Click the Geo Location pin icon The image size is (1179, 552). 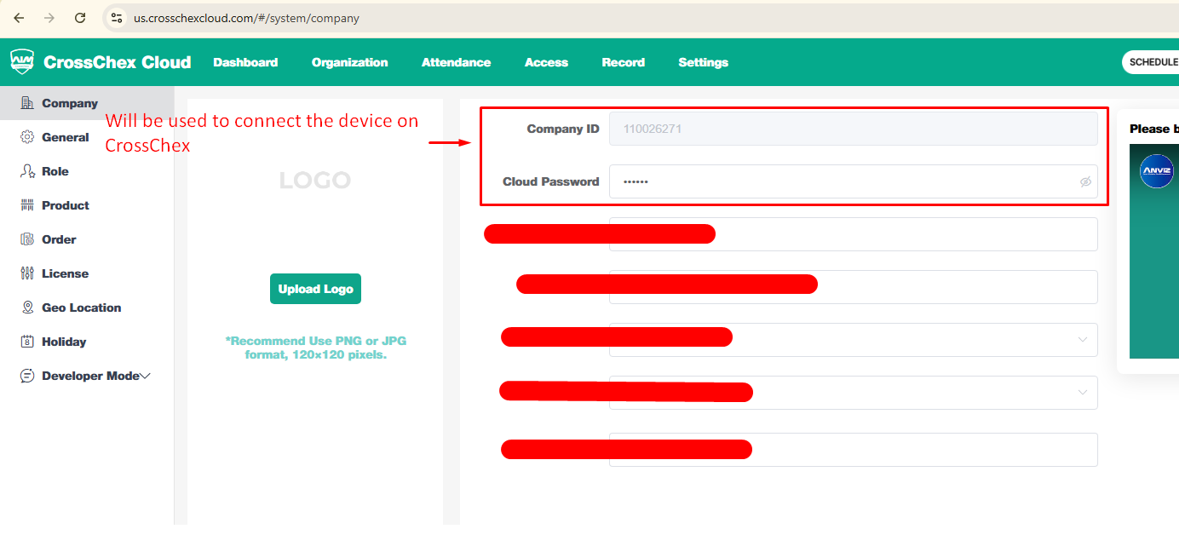click(x=27, y=308)
